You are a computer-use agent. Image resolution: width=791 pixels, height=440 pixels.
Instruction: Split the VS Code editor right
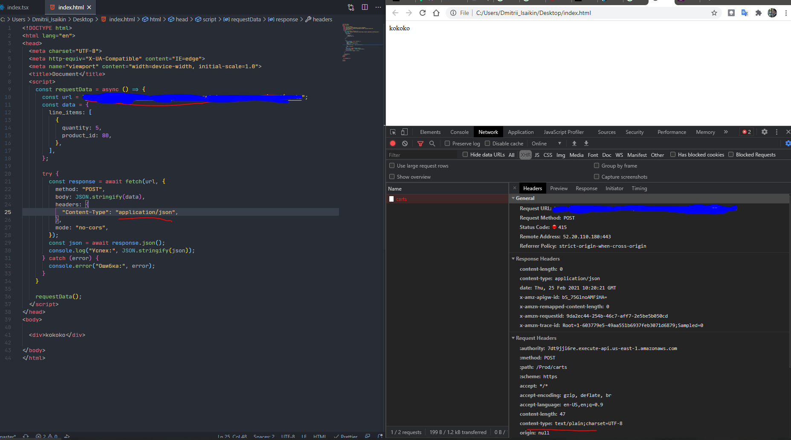coord(365,7)
